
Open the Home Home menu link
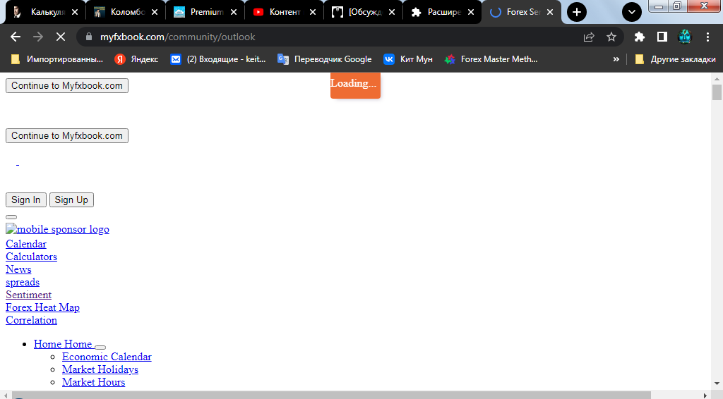pos(63,344)
